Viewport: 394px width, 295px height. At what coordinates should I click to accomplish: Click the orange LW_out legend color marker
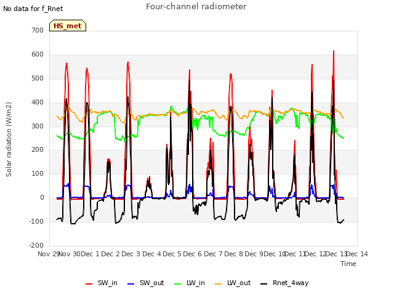click(219, 284)
